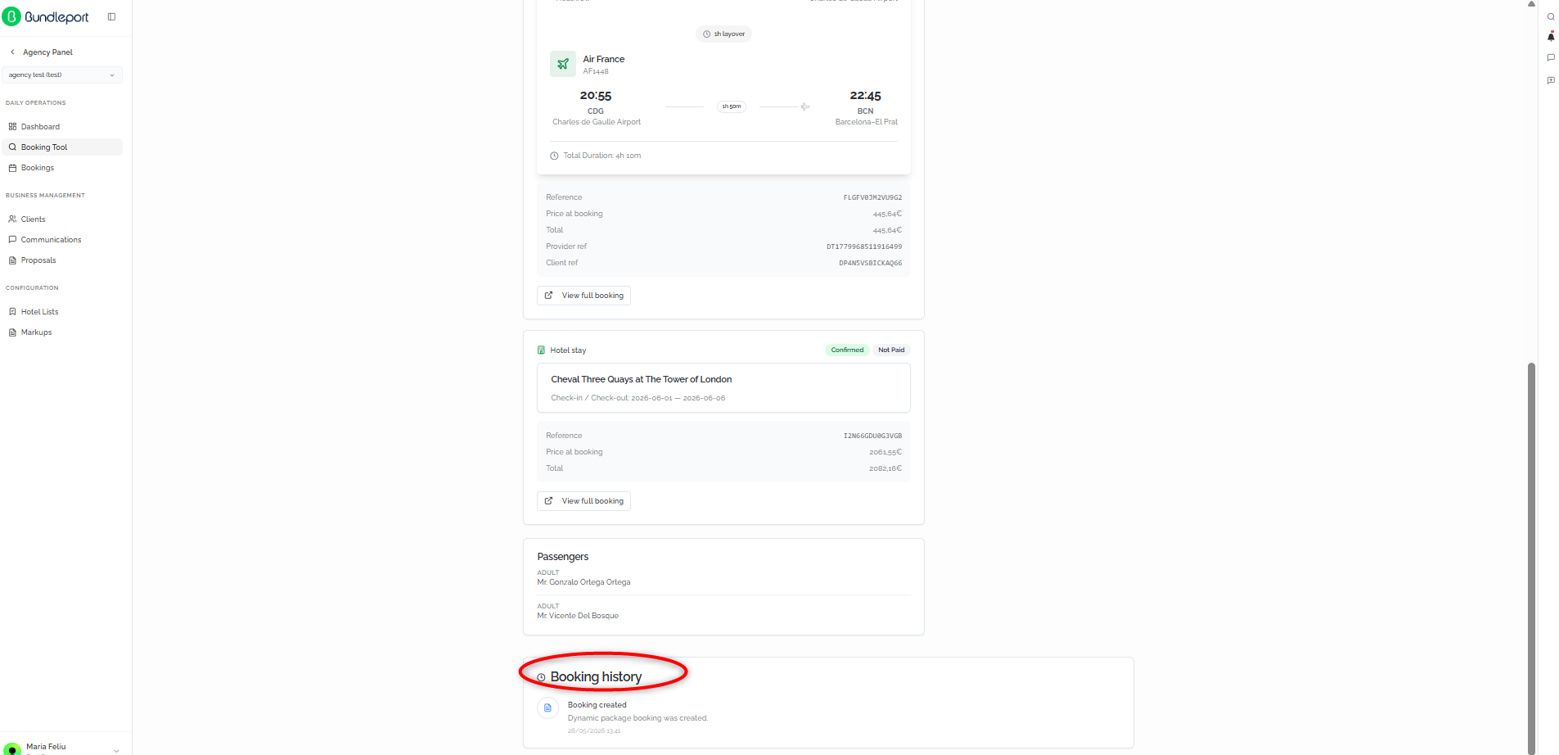Viewport: 1559px width, 755px height.
Task: Click provider ref DT1779968511916499
Action: (864, 246)
